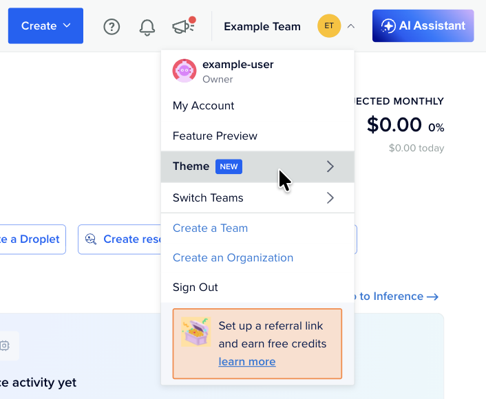486x399 pixels.
Task: Click the sparkle icon in AI Assistant
Action: pos(388,25)
